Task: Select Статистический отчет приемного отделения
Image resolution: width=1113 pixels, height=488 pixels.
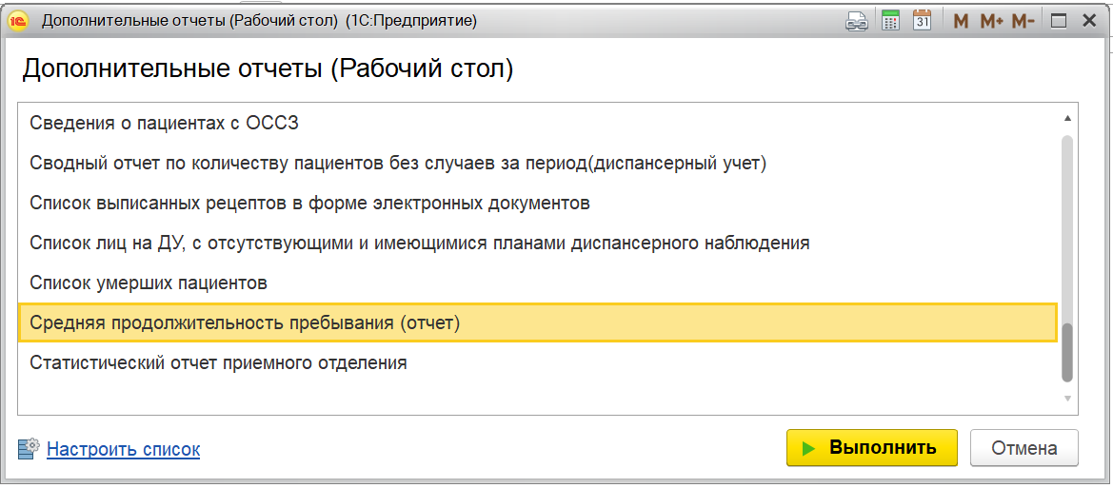Action: tap(218, 362)
